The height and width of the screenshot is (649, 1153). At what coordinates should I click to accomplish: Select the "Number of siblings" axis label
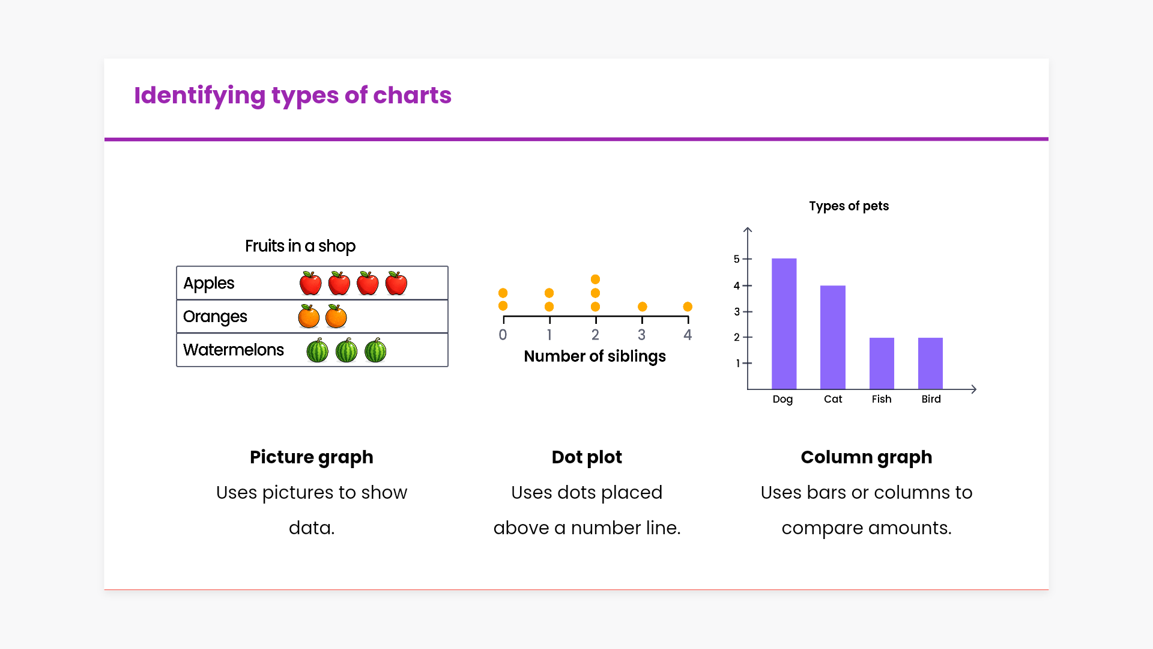[x=595, y=356]
